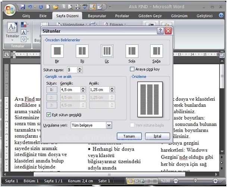
Task: Click the Filigran watermark button
Action: point(115,24)
